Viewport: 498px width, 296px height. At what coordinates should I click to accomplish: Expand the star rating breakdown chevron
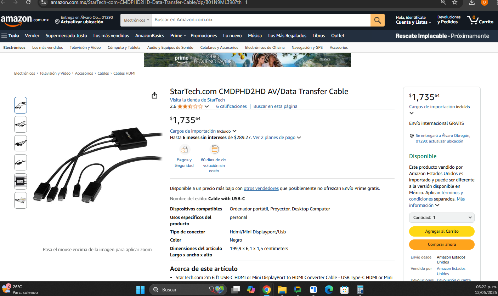[x=207, y=106]
